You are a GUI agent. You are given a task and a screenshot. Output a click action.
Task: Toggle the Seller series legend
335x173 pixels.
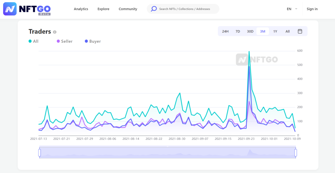[x=64, y=41]
